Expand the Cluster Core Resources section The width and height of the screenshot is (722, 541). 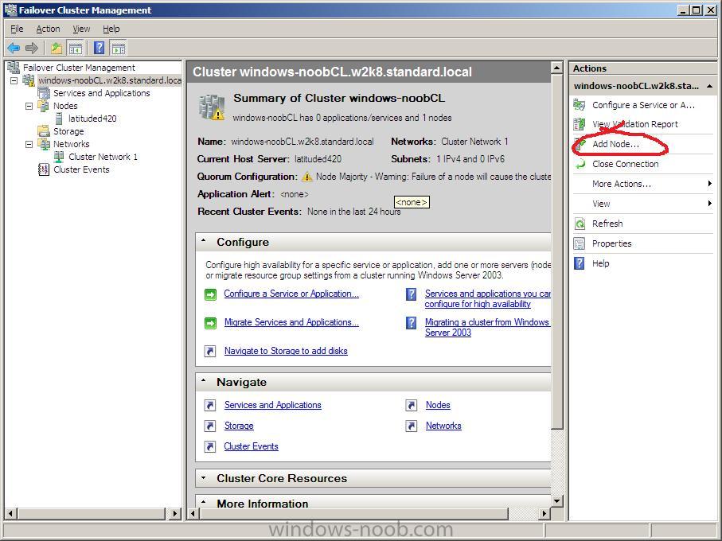point(204,478)
